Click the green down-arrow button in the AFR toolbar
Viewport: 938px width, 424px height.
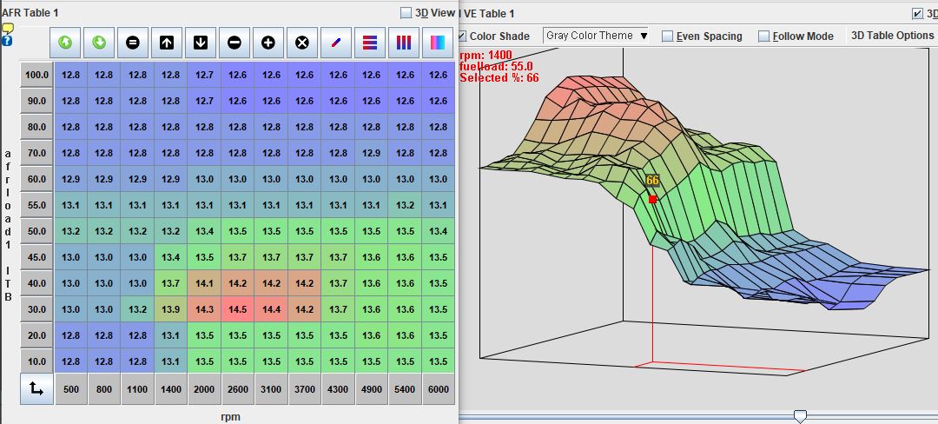[100, 43]
